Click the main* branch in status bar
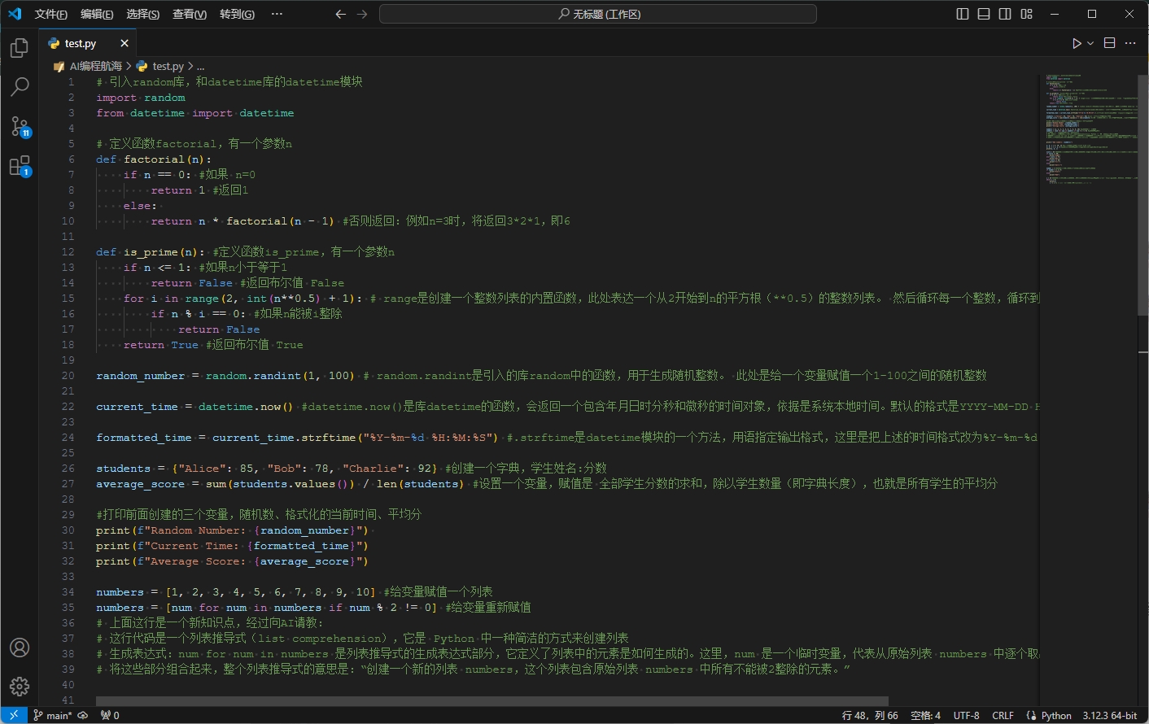The height and width of the screenshot is (724, 1149). (52, 715)
